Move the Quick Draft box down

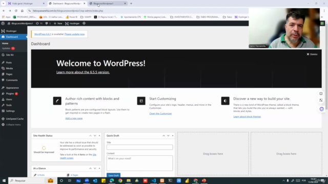point(168,136)
